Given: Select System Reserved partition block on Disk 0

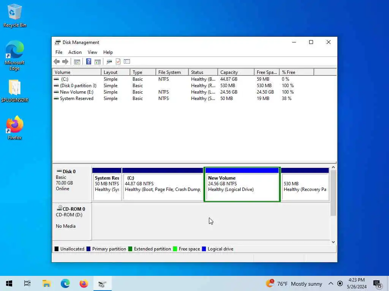Looking at the screenshot, I should (107, 185).
